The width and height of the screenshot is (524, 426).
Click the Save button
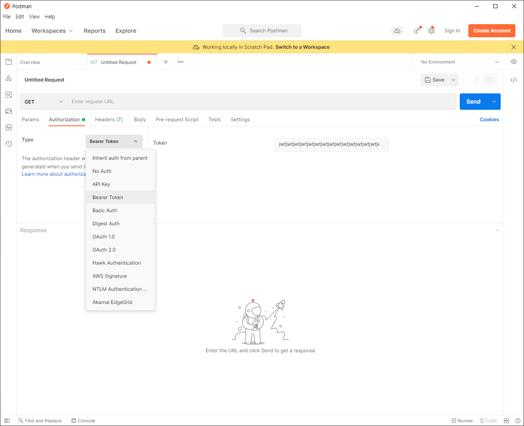434,80
